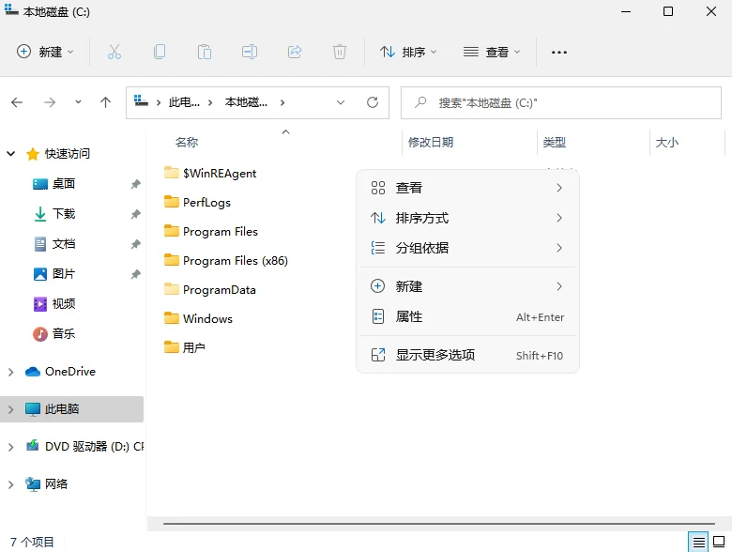Switch to large thumbnails view icon
This screenshot has height=552, width=732.
pyautogui.click(x=720, y=542)
